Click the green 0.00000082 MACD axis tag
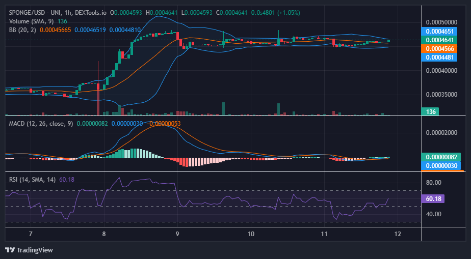The height and width of the screenshot is (259, 471). point(441,157)
